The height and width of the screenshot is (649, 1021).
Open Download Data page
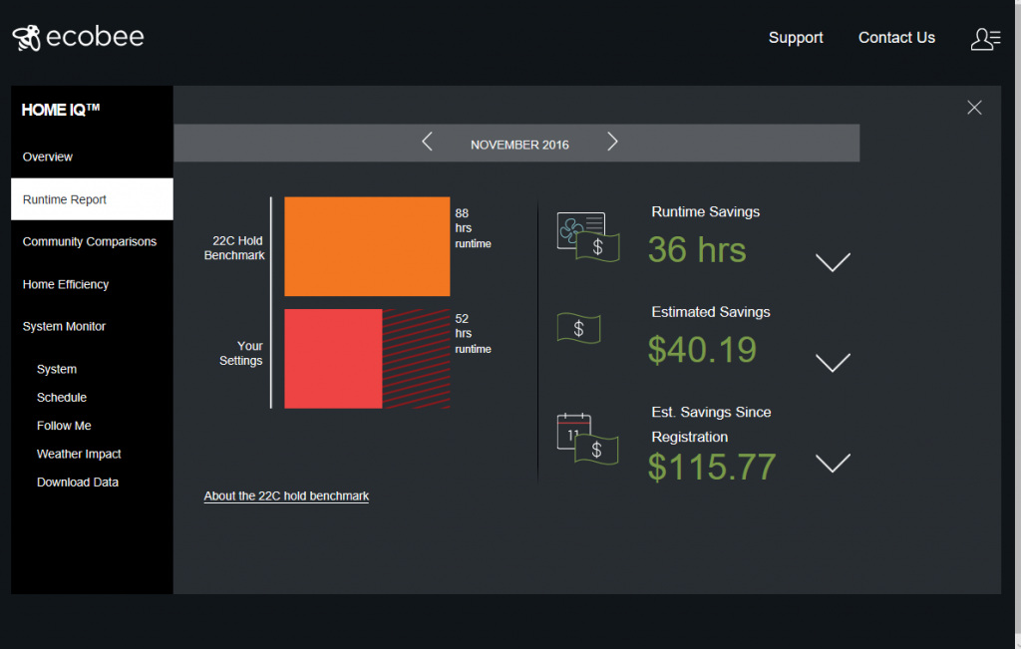coord(78,483)
